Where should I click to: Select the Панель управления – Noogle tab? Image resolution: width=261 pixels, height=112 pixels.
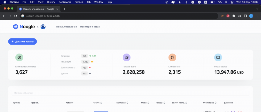point(39,9)
